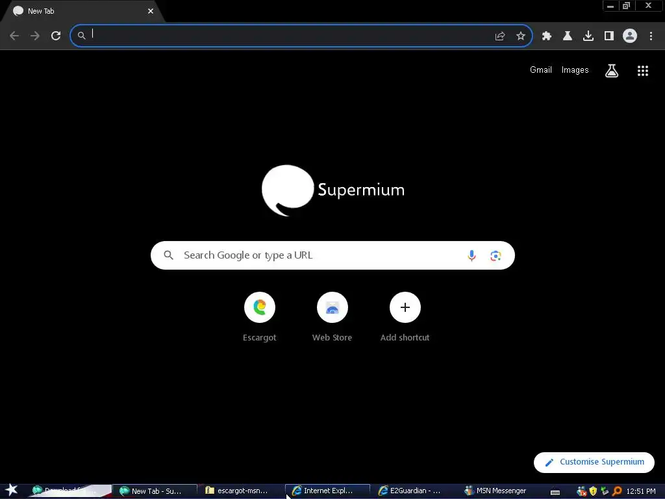Click the orange magnifier tray icon
665x499 pixels.
pyautogui.click(x=617, y=491)
